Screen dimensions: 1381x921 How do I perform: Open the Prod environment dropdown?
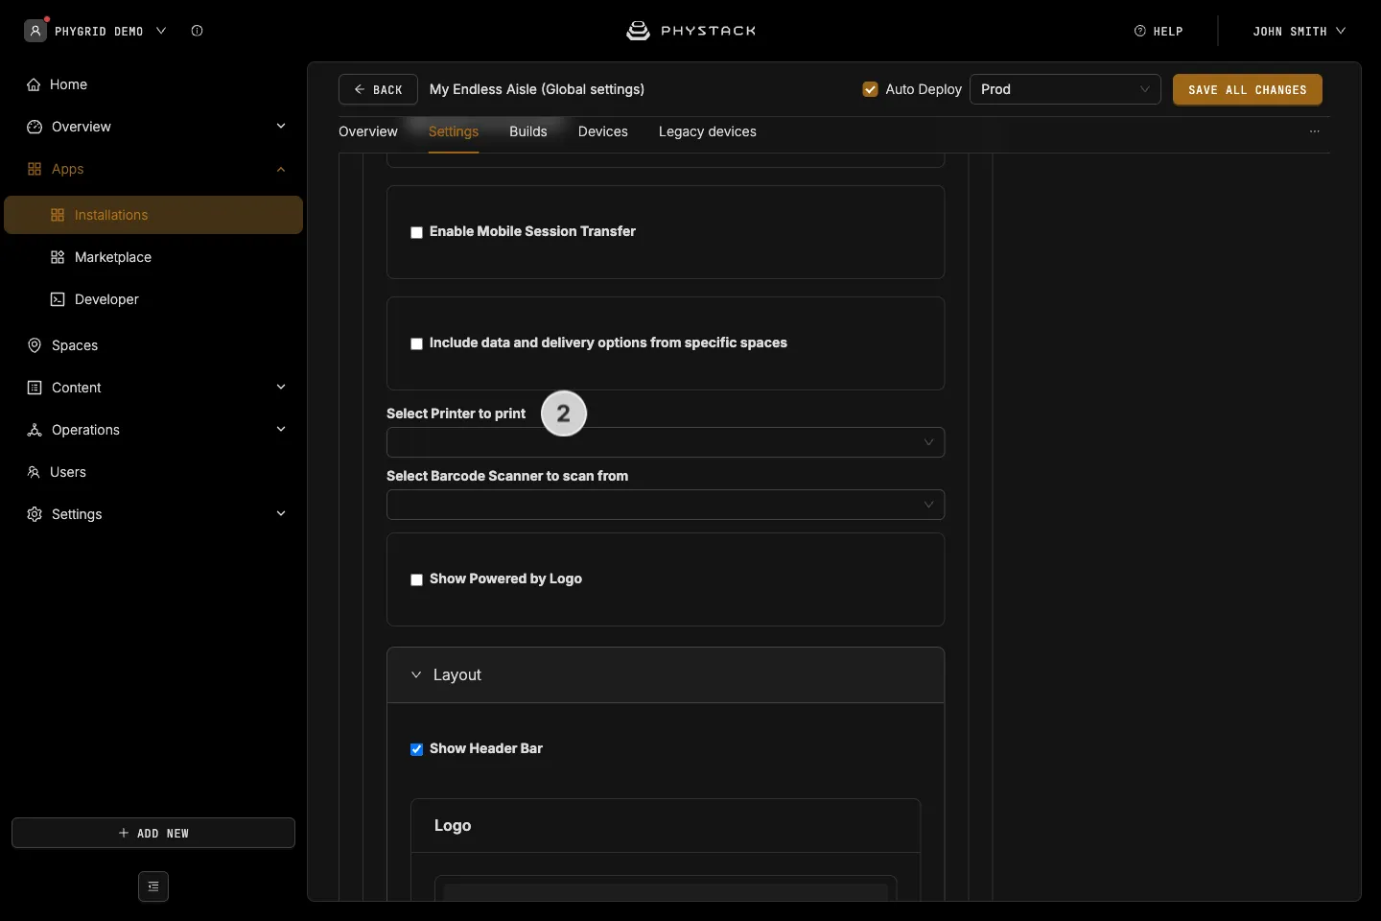[1065, 89]
